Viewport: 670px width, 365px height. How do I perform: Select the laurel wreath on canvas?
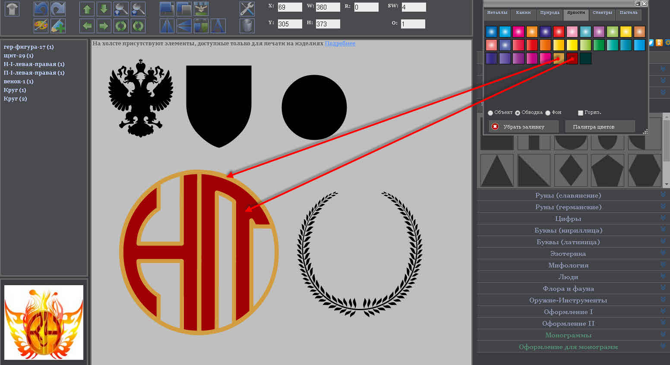[360, 254]
